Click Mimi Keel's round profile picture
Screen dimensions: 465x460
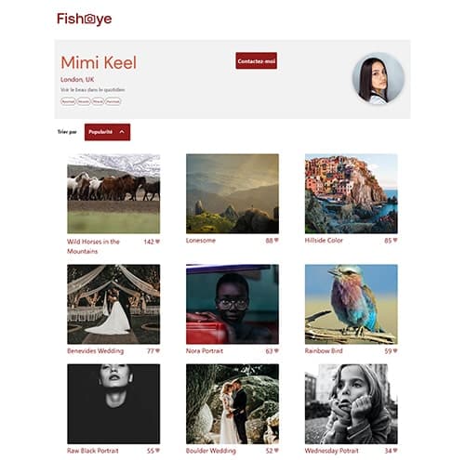(379, 78)
